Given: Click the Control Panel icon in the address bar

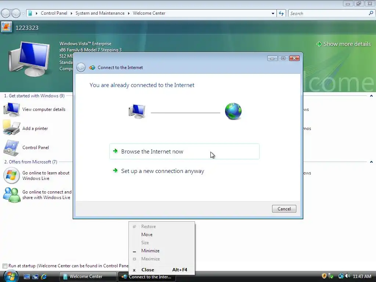Looking at the screenshot, I should click(x=30, y=13).
